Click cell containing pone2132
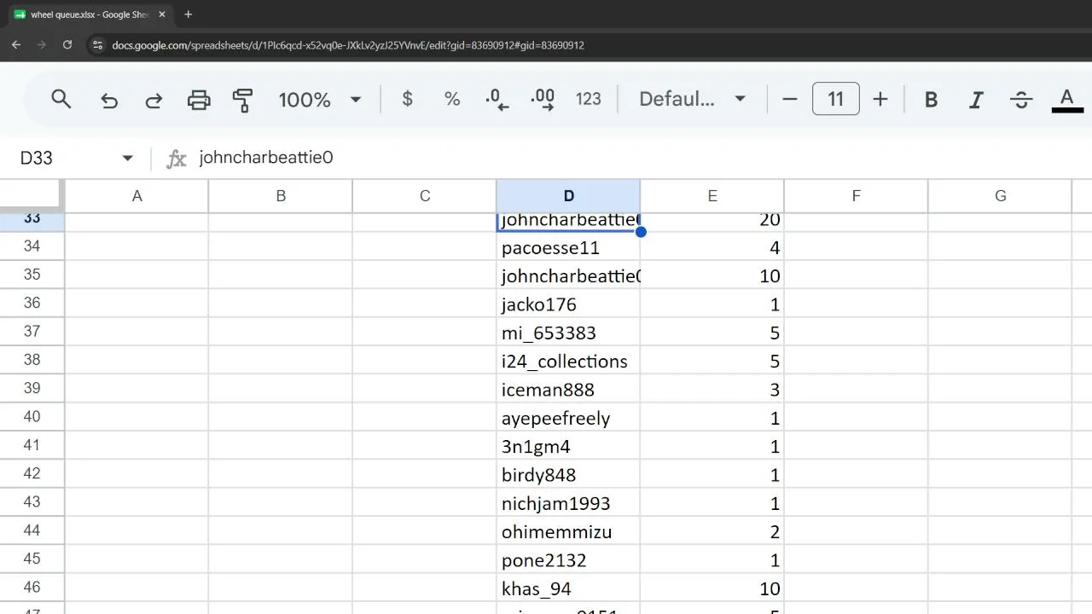 pos(568,560)
